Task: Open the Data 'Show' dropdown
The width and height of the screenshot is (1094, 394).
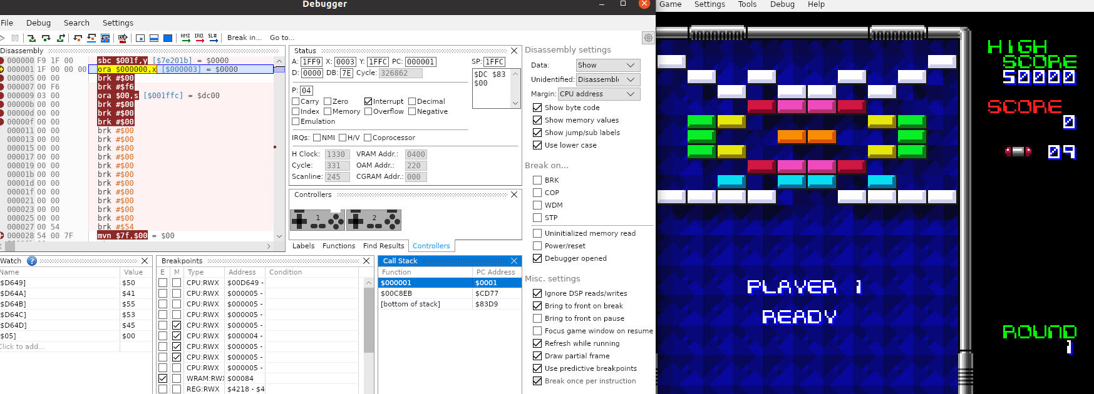Action: click(607, 65)
